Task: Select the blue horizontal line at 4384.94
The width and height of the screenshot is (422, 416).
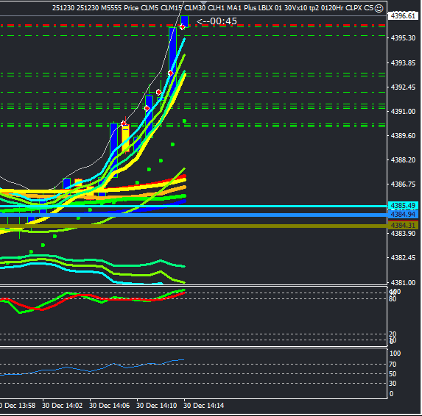Action: click(194, 215)
